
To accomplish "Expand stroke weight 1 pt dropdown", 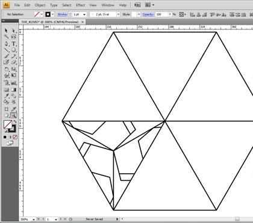I will pos(84,14).
